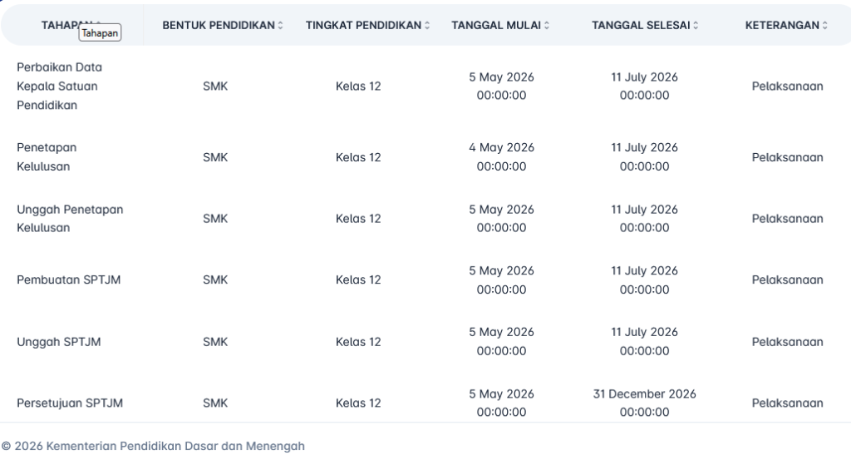
Task: Click the Pembuatan SPTJM stage
Action: [x=68, y=279]
